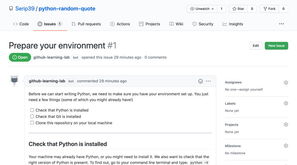Open the Serip39 user profile link
The height and width of the screenshot is (165, 297).
click(x=25, y=9)
